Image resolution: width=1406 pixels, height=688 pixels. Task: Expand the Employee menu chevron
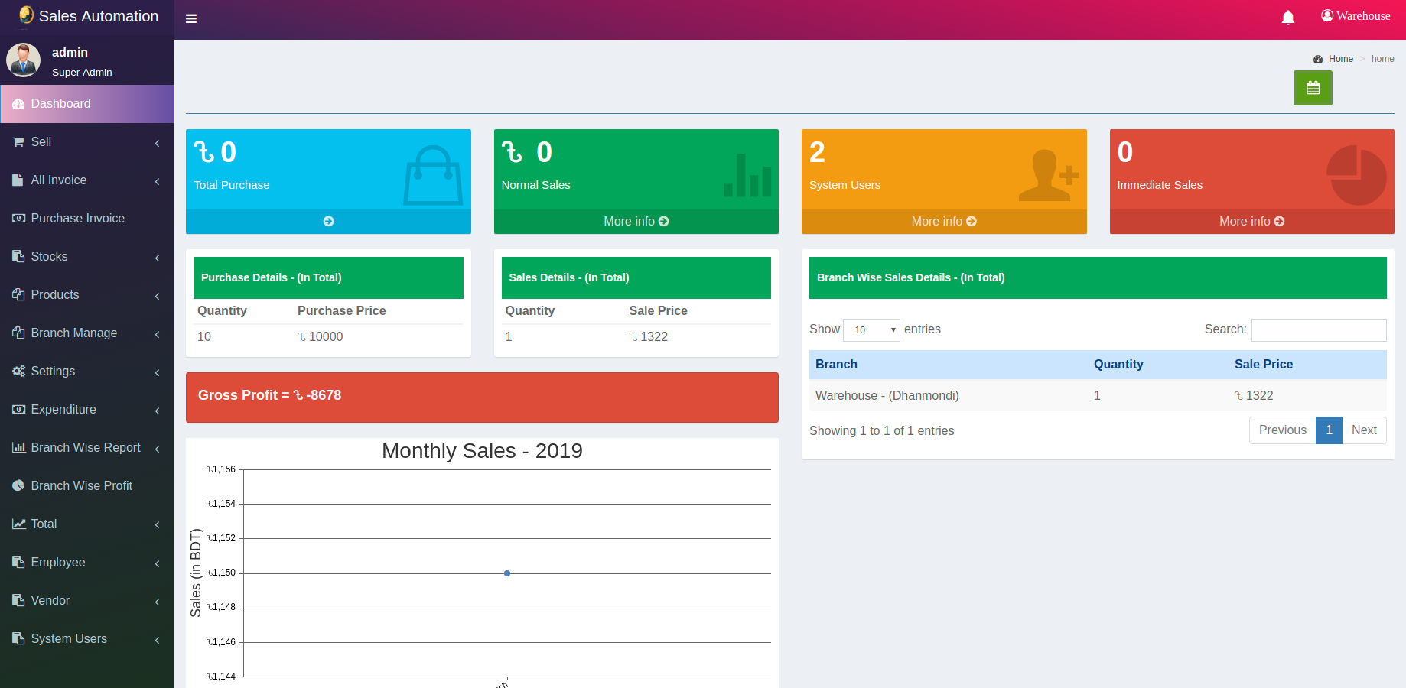click(x=157, y=563)
